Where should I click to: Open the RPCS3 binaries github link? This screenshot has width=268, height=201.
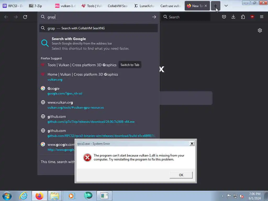(x=101, y=136)
